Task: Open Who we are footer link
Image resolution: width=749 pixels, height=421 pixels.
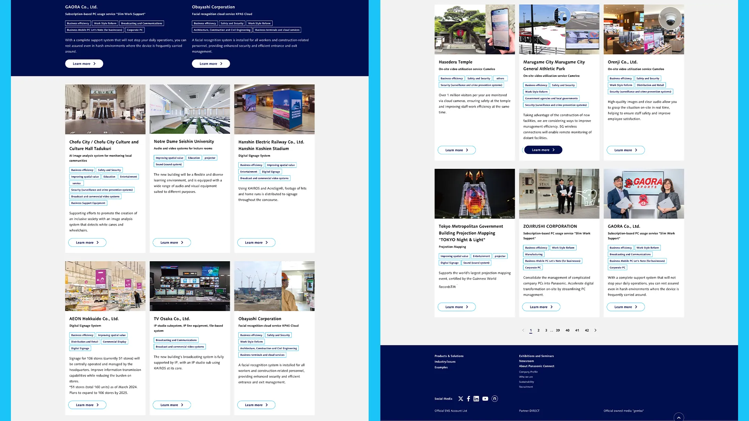Action: tap(526, 377)
